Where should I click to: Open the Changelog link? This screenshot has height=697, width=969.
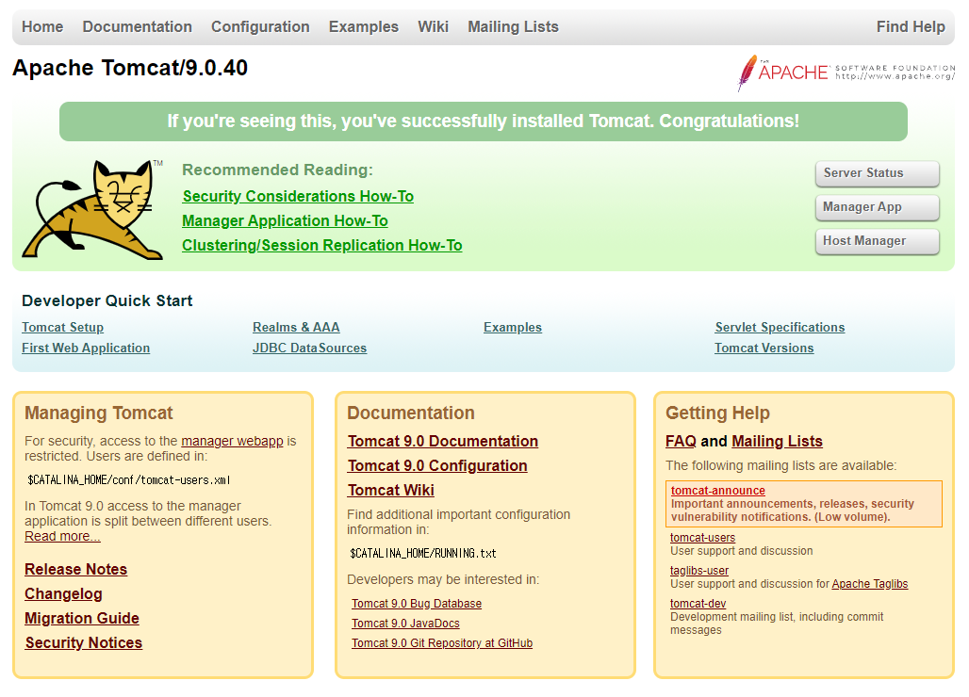click(64, 594)
